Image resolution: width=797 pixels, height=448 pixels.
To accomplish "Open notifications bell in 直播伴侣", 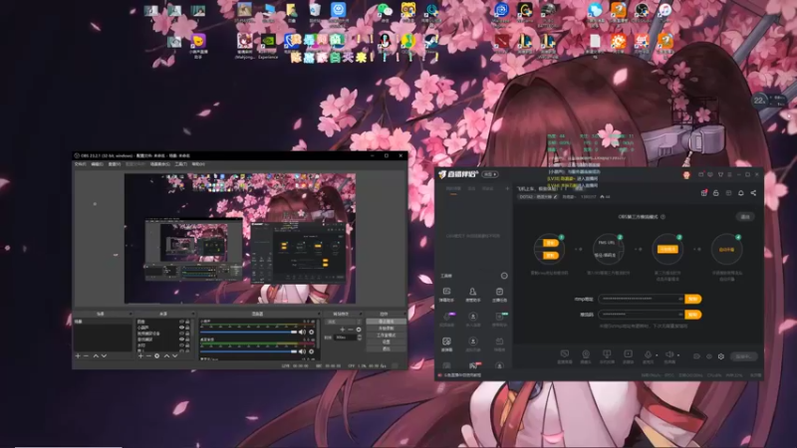I will coord(741,193).
